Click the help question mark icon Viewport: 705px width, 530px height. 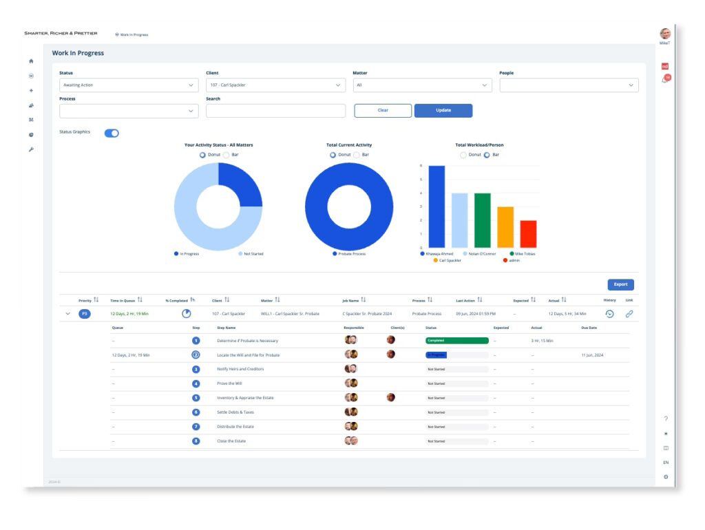(x=666, y=418)
